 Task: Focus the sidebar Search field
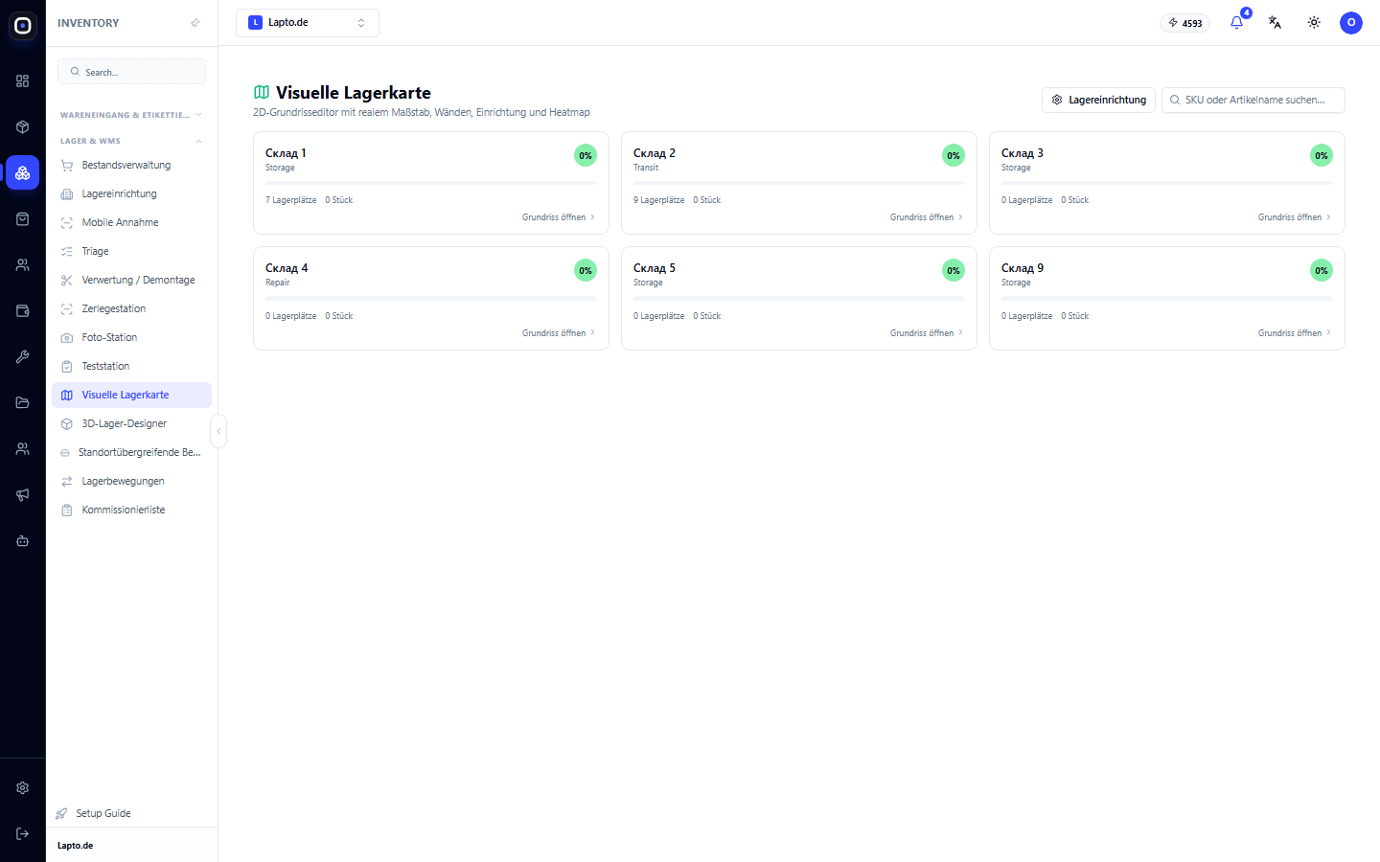coord(131,72)
